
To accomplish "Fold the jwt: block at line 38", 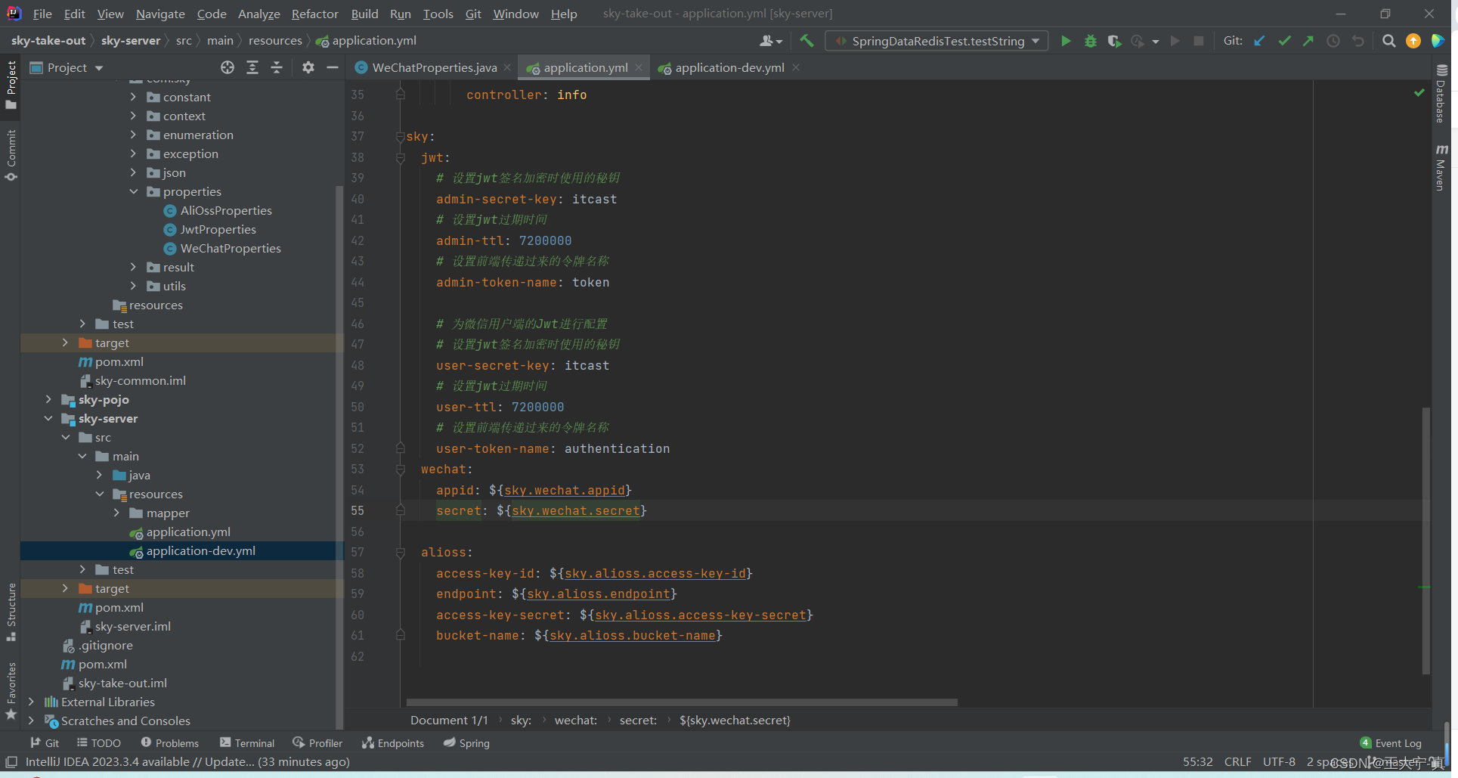I will [401, 157].
